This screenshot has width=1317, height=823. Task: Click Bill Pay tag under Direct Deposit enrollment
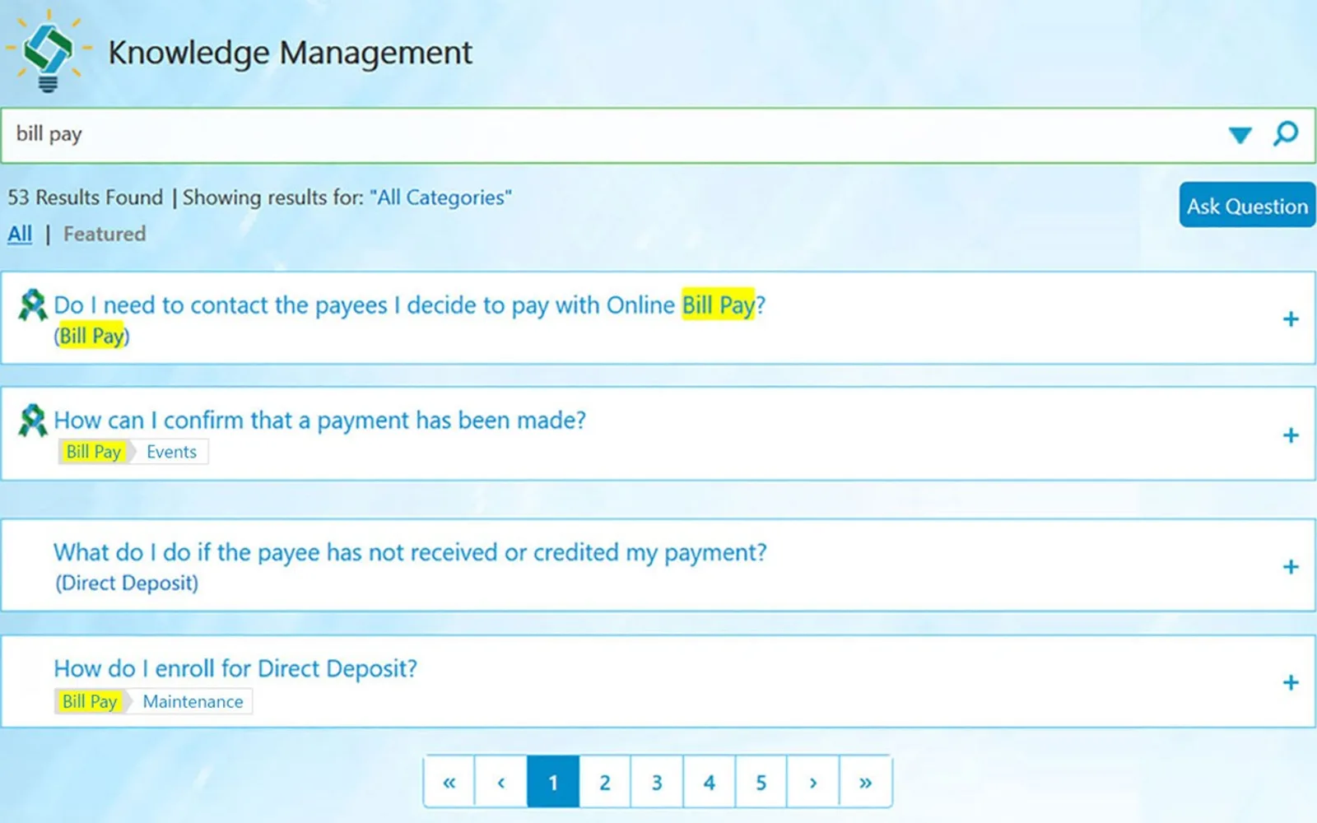tap(90, 701)
